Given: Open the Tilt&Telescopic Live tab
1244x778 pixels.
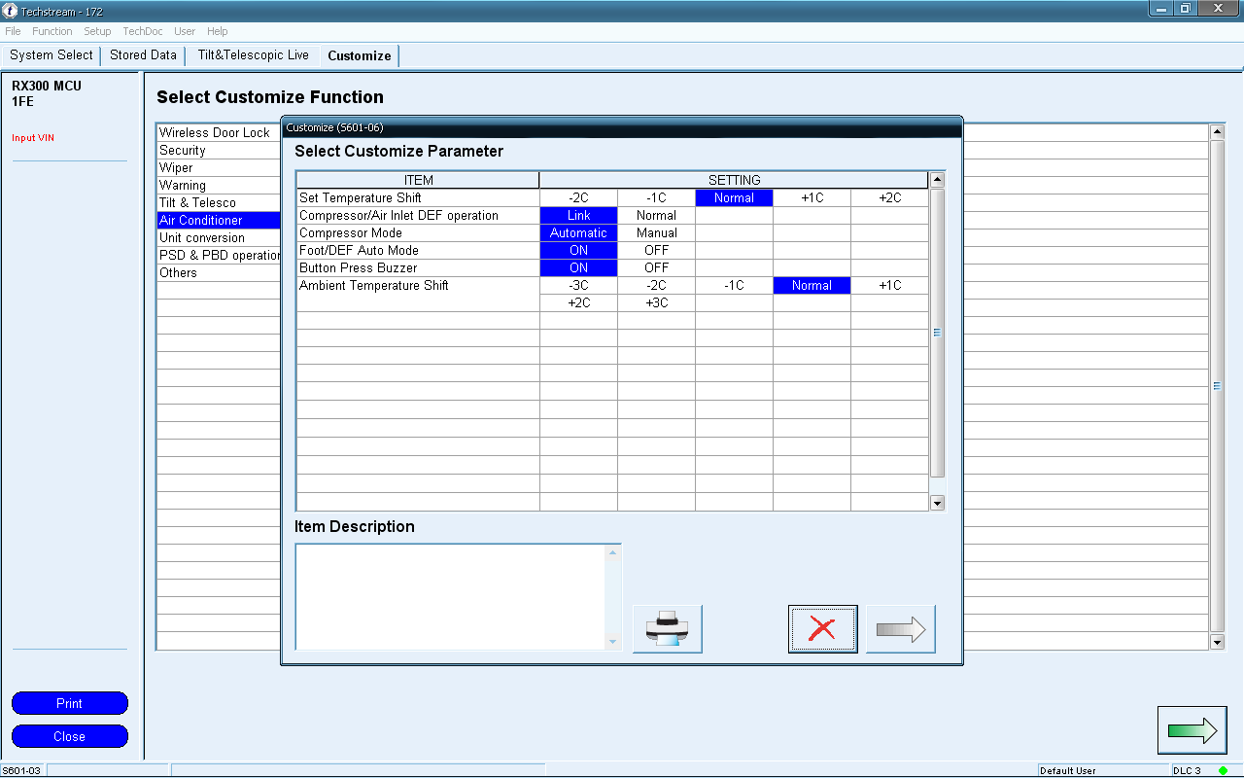Looking at the screenshot, I should pyautogui.click(x=253, y=55).
